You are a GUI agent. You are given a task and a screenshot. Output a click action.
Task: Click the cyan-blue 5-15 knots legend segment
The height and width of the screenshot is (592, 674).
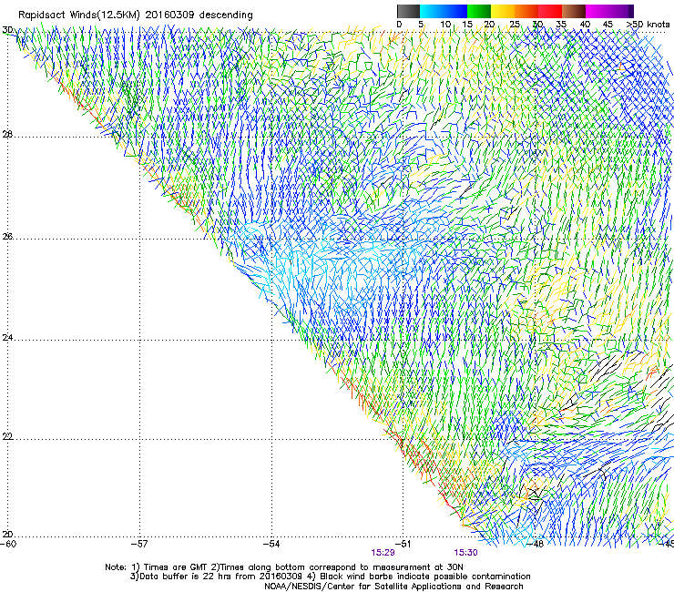pyautogui.click(x=444, y=11)
